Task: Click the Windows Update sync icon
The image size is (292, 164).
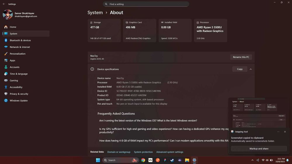Action: coord(6,101)
